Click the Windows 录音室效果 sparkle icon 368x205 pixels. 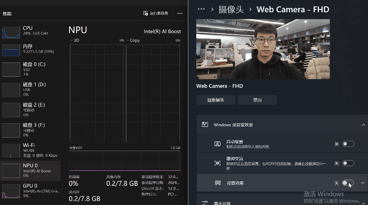[x=205, y=125]
